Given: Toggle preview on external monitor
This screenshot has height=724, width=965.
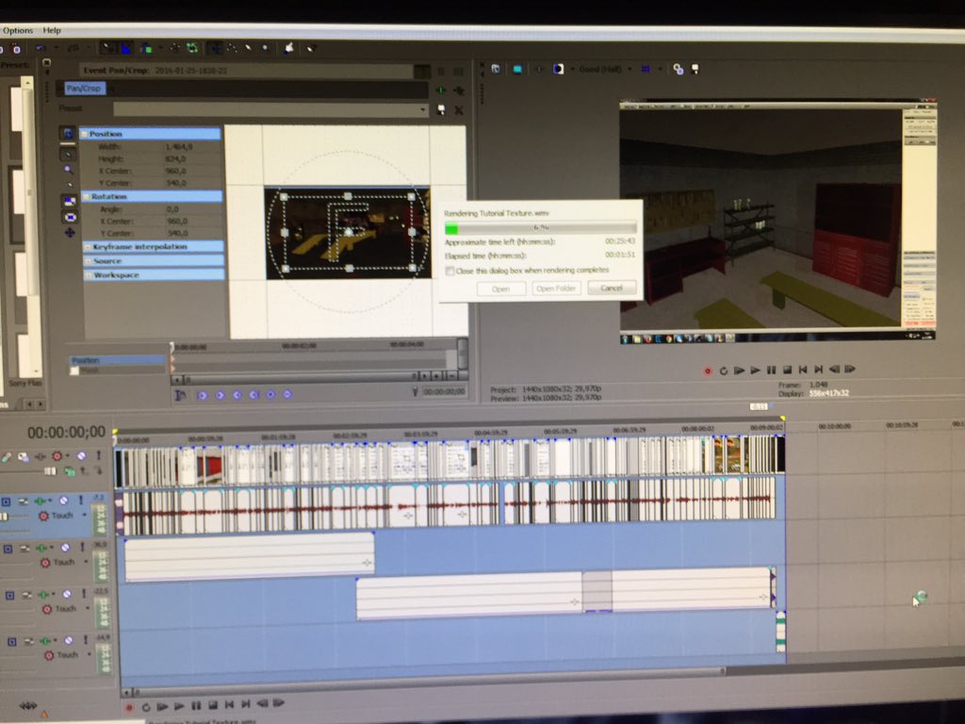Looking at the screenshot, I should pyautogui.click(x=517, y=69).
